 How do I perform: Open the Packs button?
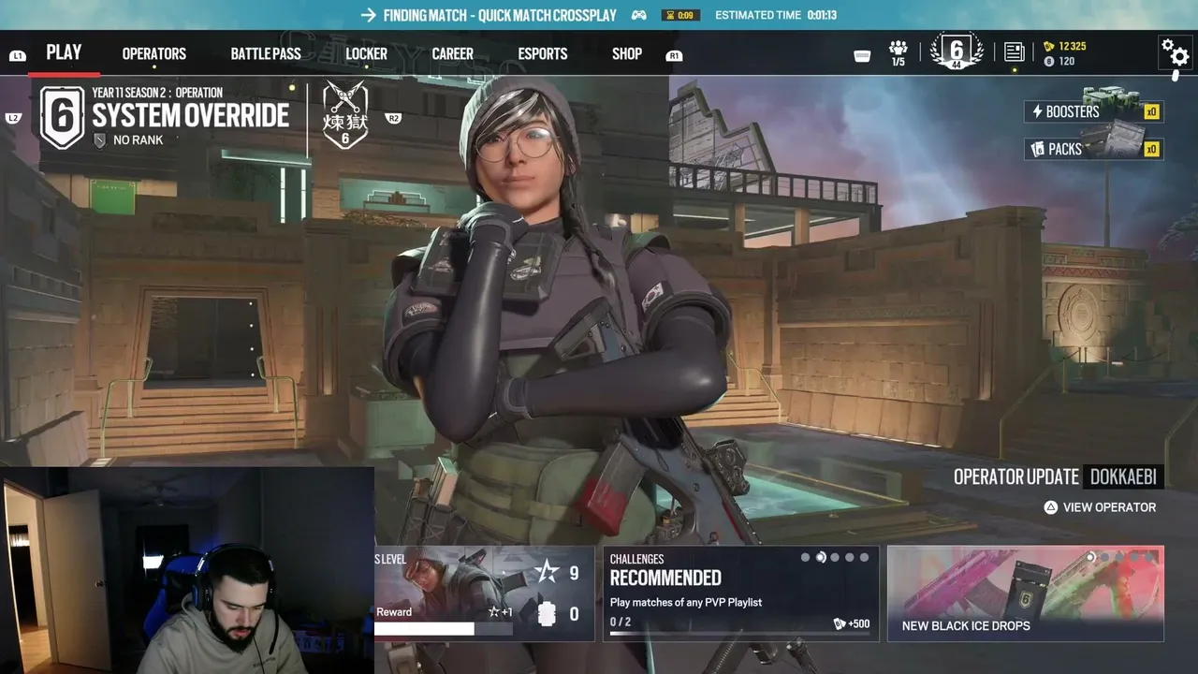(1094, 149)
